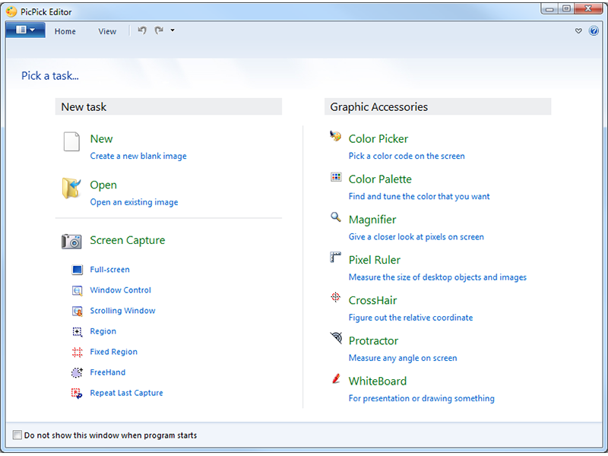Viewport: 608px width, 456px height.
Task: Click the WhiteBoard pen icon
Action: tap(336, 378)
